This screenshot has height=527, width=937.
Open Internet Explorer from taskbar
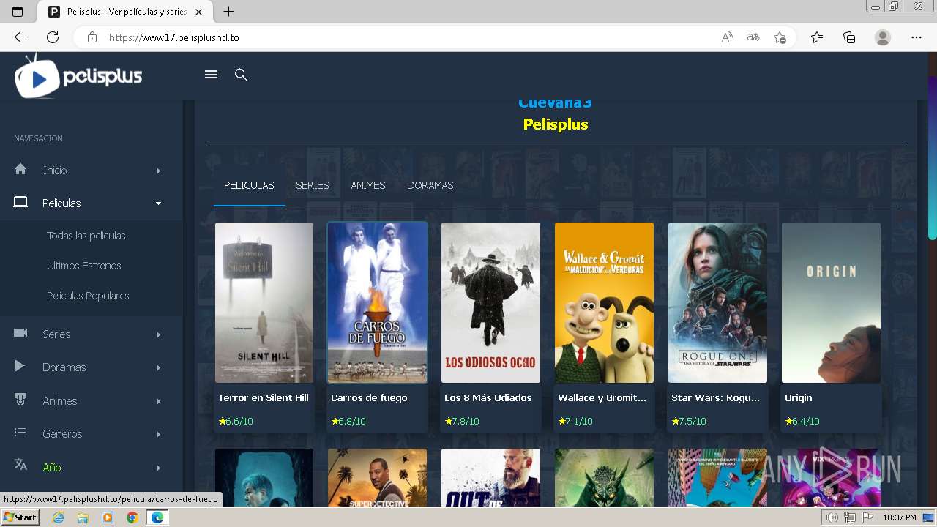tap(58, 517)
